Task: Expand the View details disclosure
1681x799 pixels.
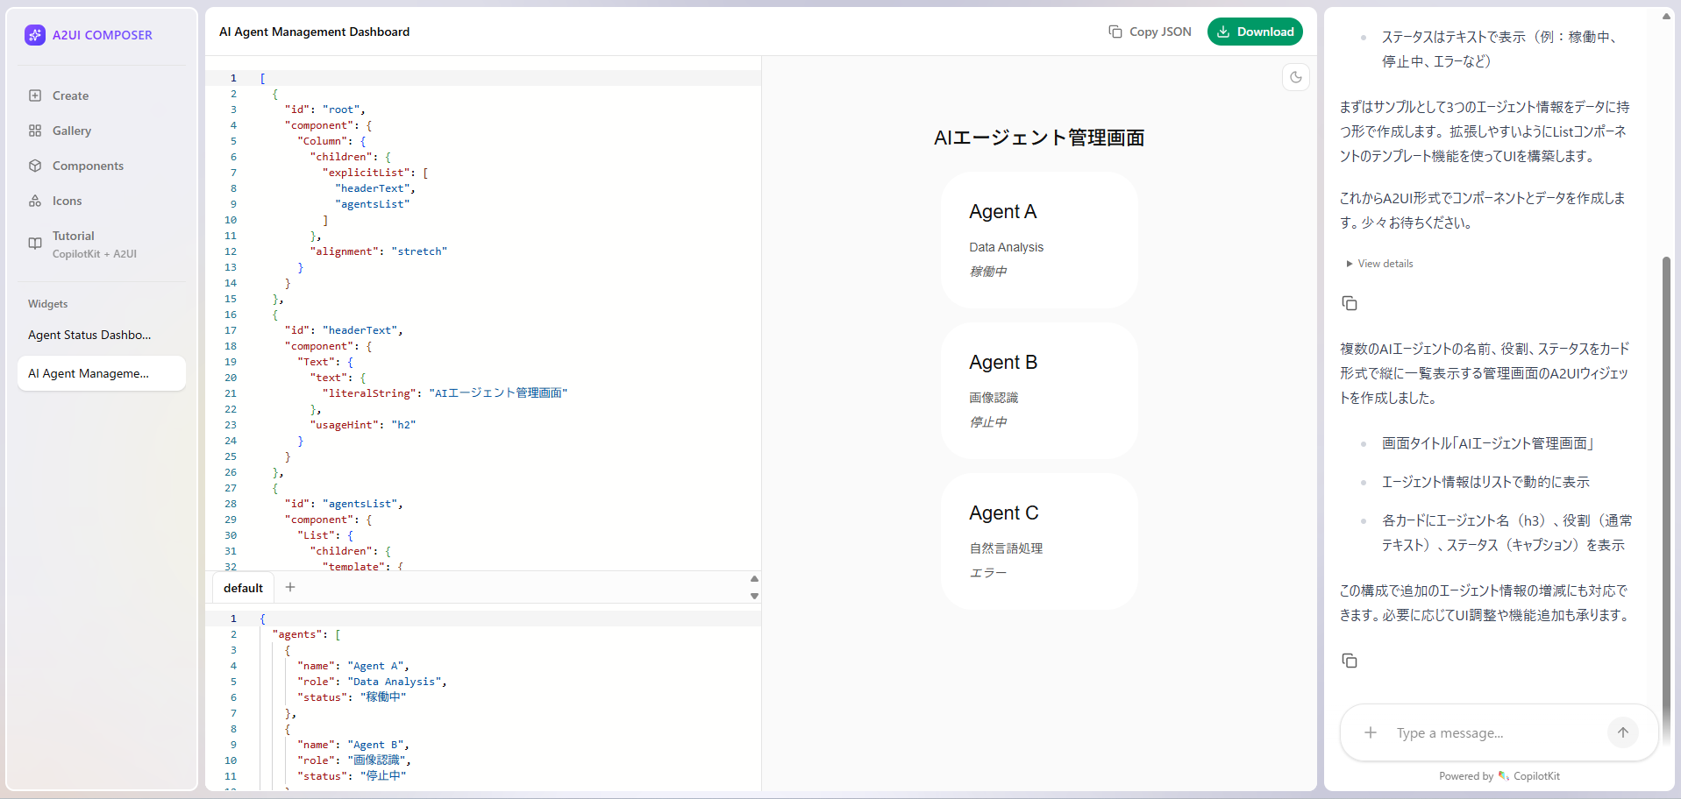Action: point(1380,264)
